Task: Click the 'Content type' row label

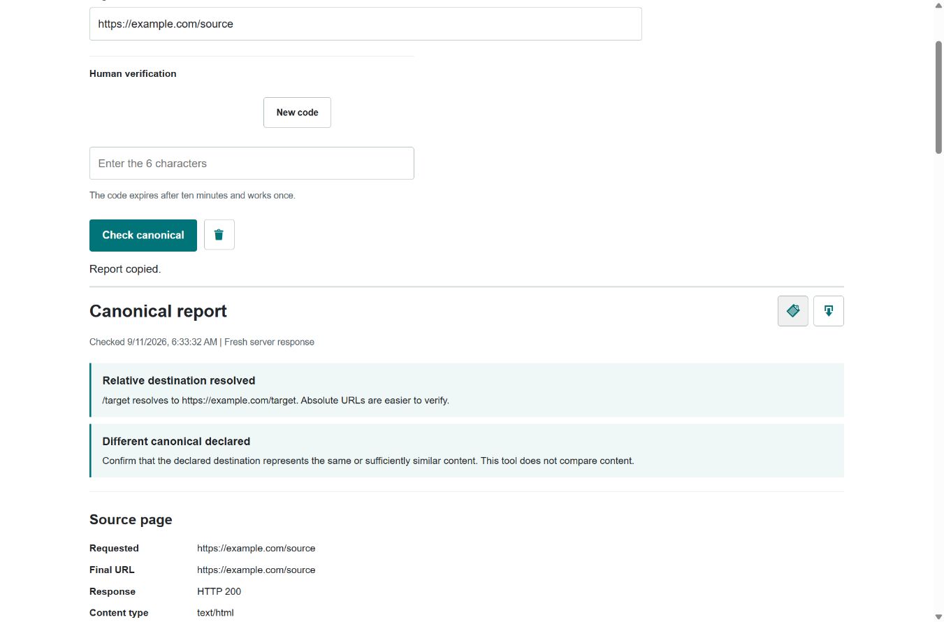Action: click(119, 613)
